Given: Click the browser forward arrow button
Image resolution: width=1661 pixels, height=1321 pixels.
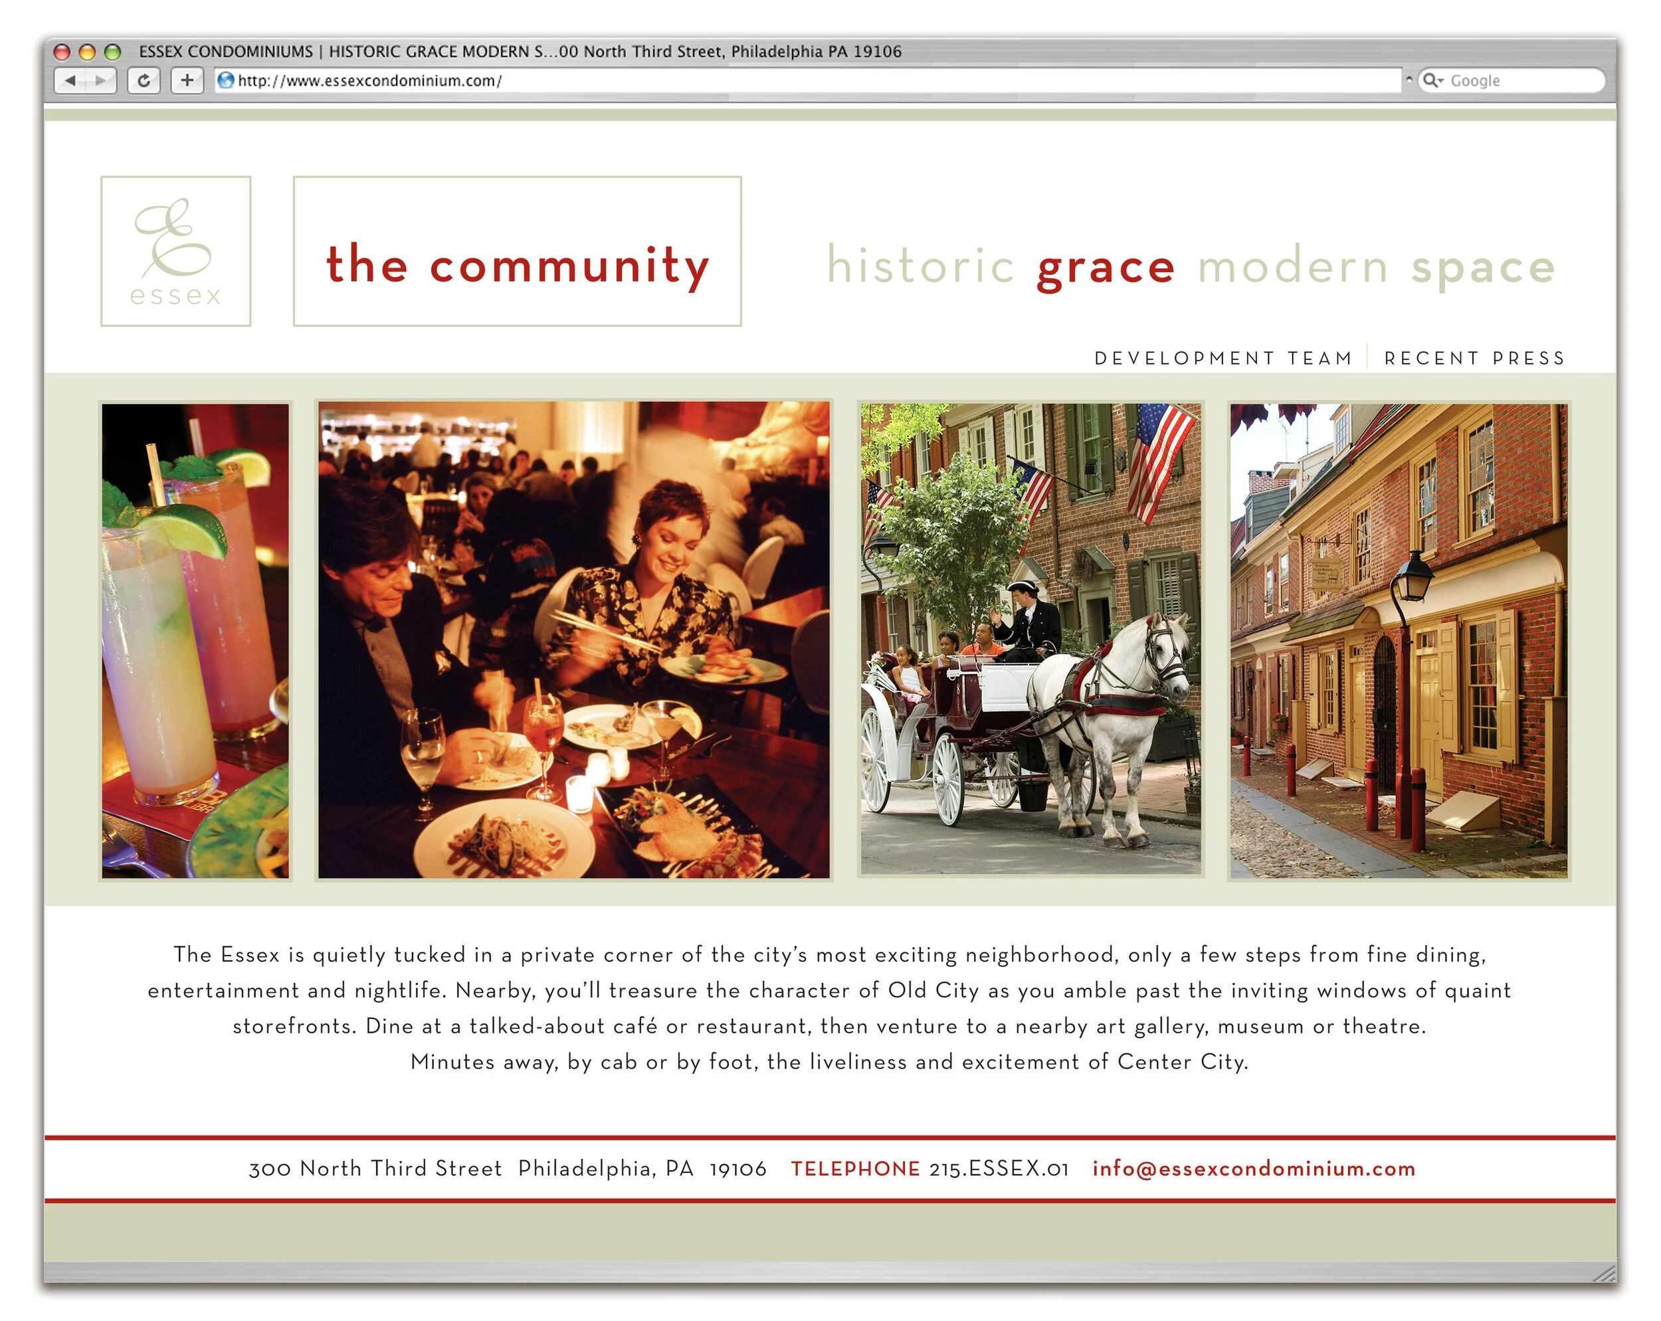Looking at the screenshot, I should 100,80.
